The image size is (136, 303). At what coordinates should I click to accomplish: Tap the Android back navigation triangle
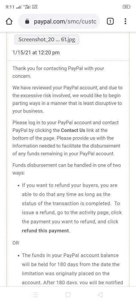[x=100, y=295]
